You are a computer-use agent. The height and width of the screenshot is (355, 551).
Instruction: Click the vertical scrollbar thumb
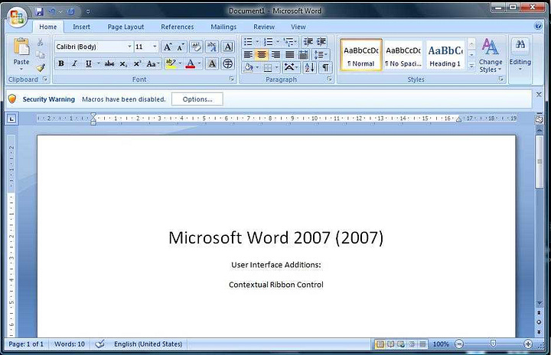coord(539,162)
